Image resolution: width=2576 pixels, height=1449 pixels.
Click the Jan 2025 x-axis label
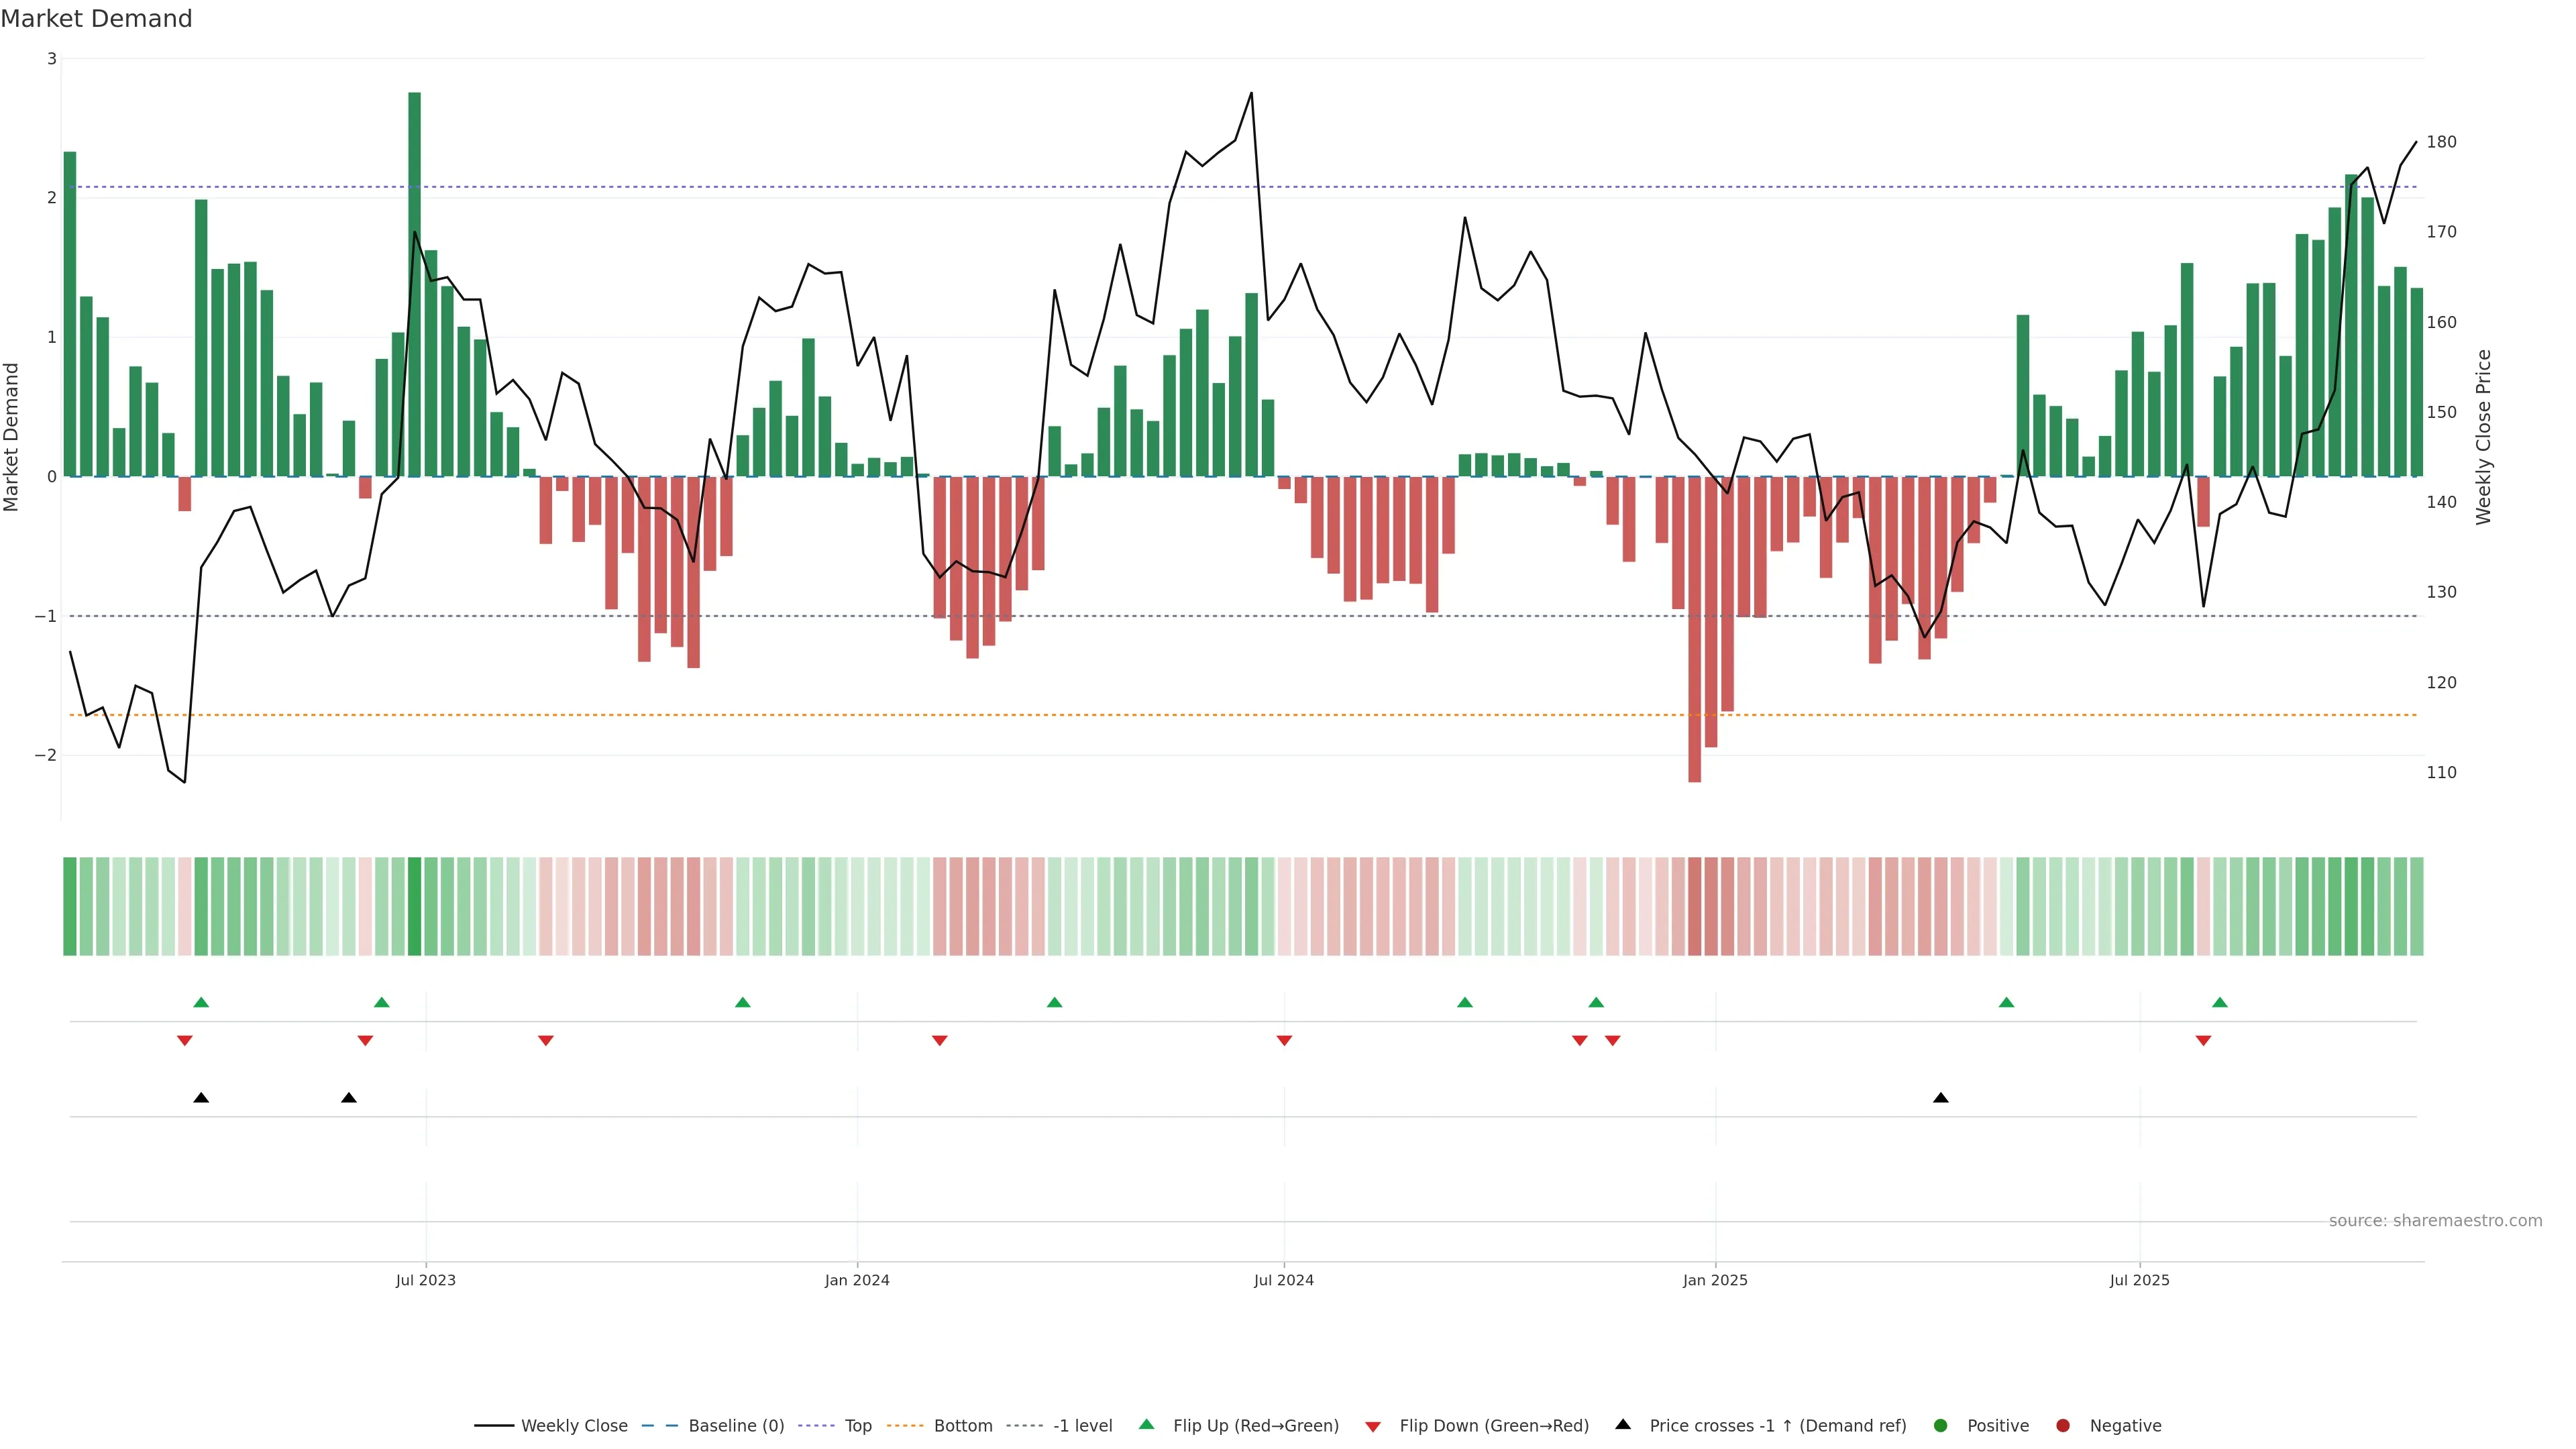tap(1714, 1280)
